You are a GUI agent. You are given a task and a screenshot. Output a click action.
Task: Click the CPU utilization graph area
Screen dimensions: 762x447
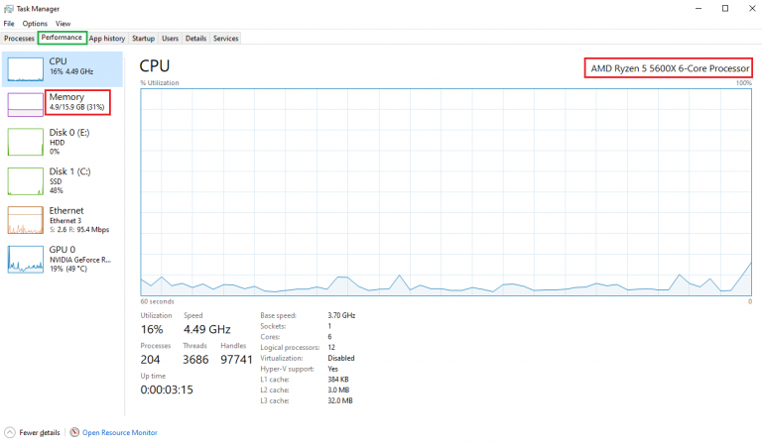pos(445,190)
